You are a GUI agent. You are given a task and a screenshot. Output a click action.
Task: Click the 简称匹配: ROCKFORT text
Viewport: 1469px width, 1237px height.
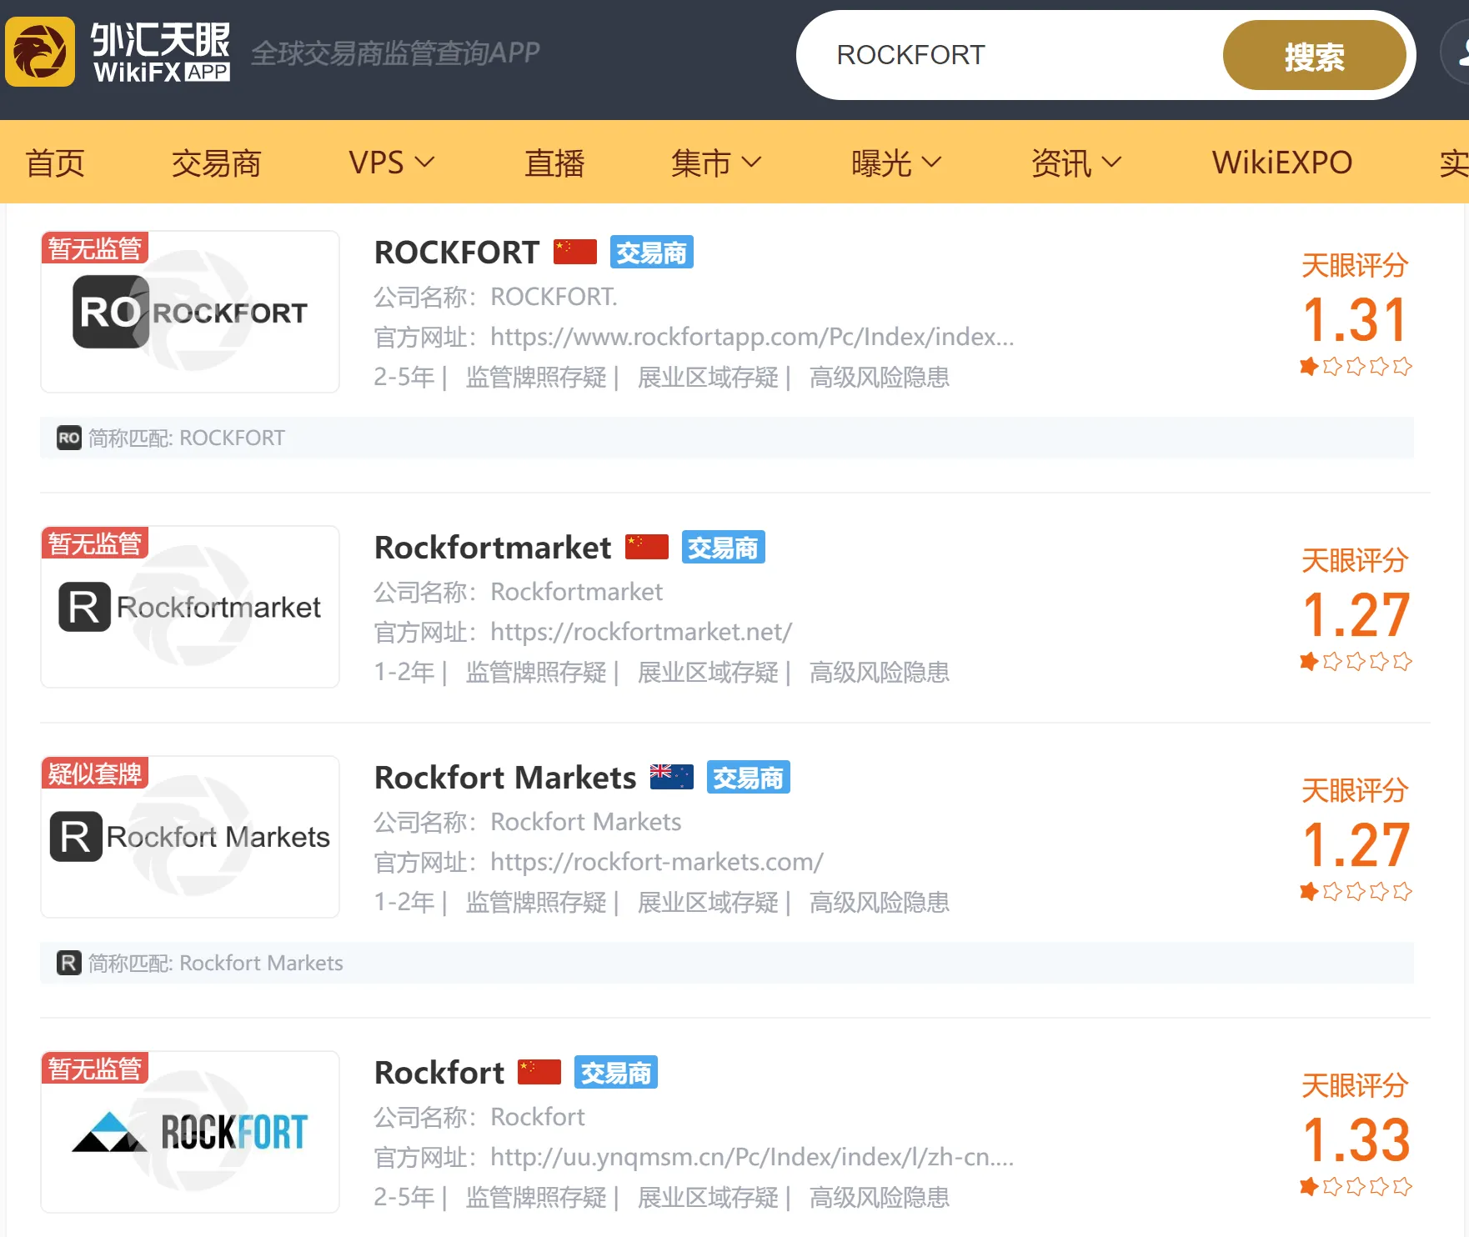187,438
